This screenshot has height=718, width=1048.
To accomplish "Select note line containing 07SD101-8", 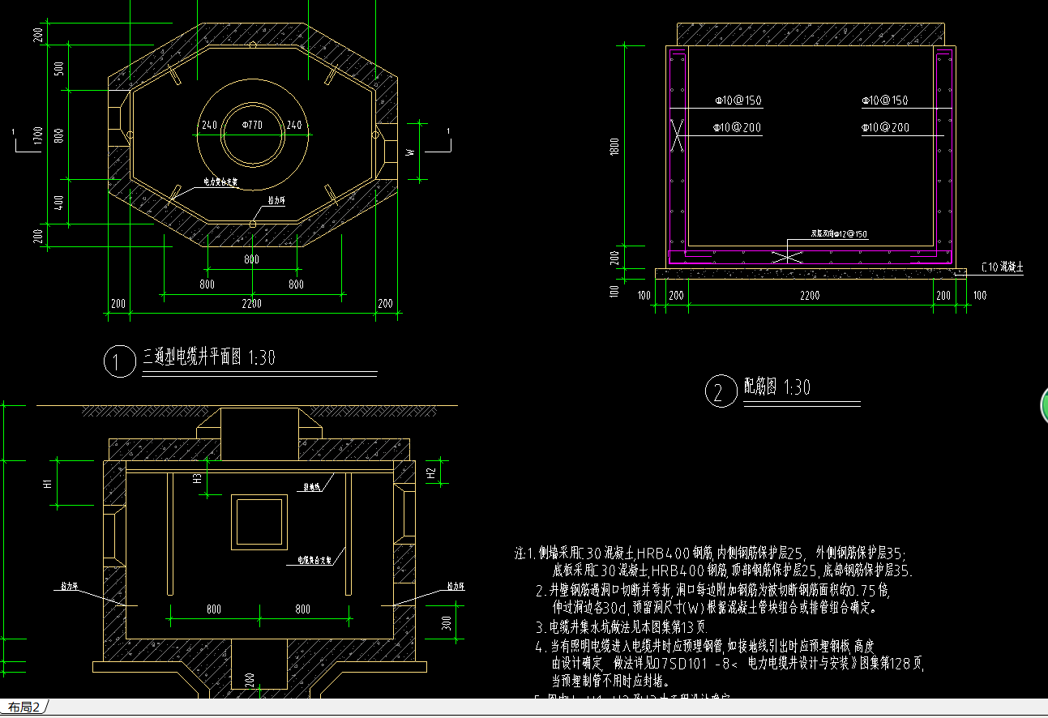I will [738, 664].
